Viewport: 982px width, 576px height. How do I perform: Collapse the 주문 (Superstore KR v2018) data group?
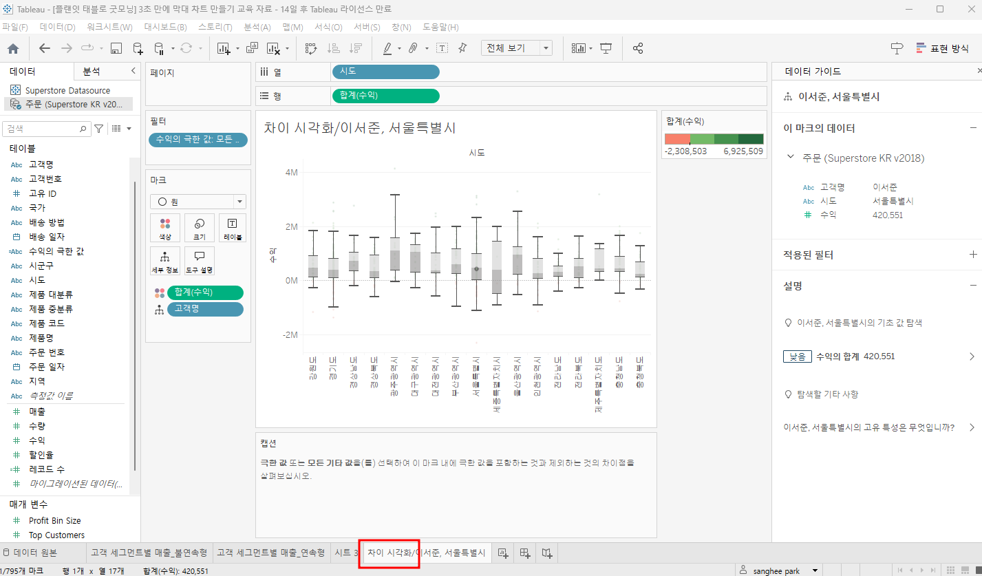tap(791, 158)
